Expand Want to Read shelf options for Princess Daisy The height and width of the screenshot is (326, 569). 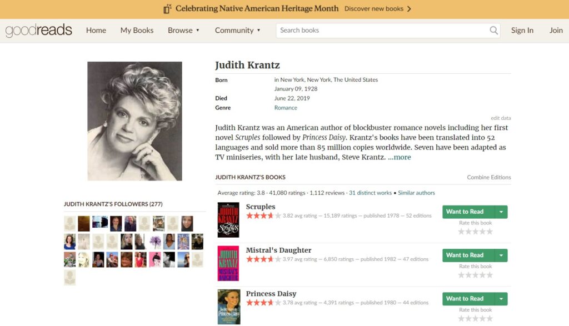(x=501, y=299)
